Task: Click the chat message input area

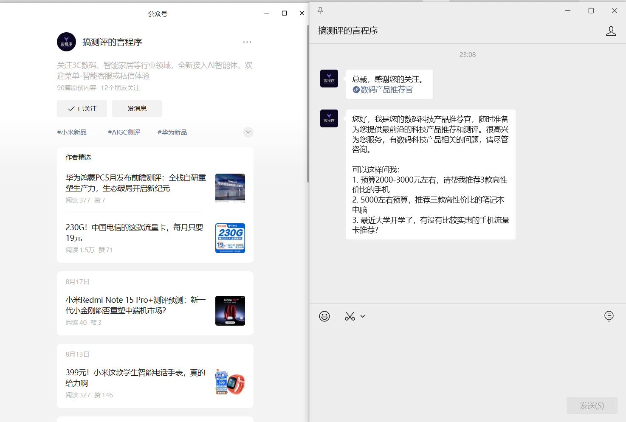Action: 467,361
